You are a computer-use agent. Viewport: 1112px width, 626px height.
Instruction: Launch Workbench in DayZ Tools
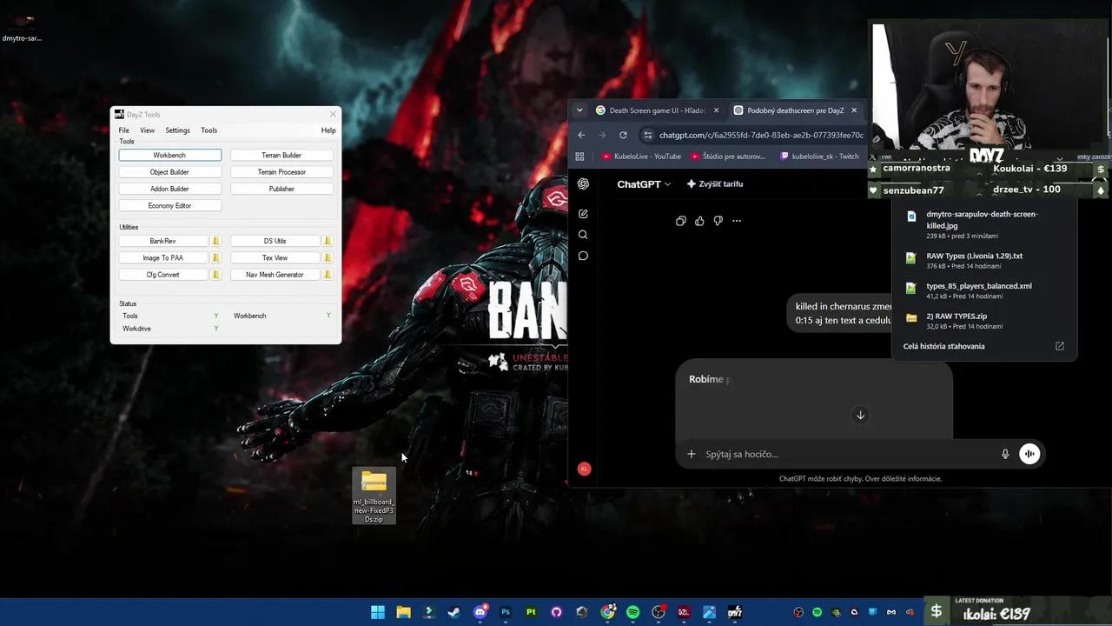pyautogui.click(x=170, y=156)
